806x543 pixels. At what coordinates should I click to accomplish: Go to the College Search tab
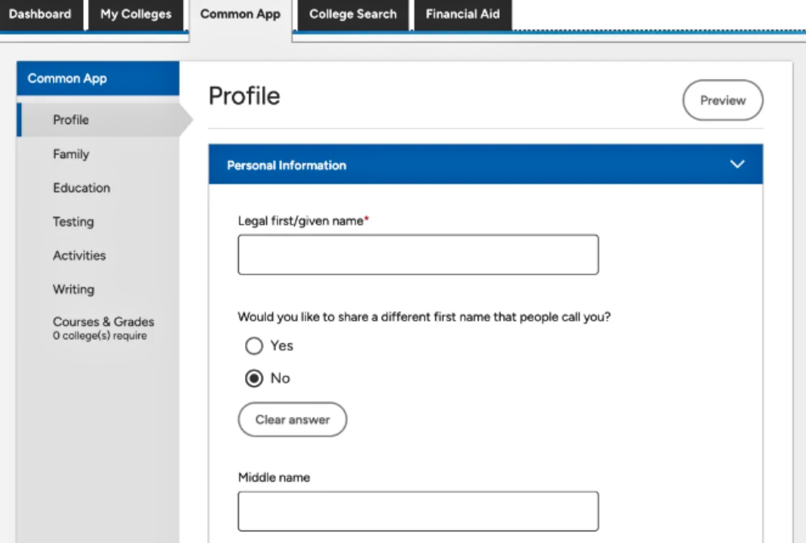[x=352, y=14]
